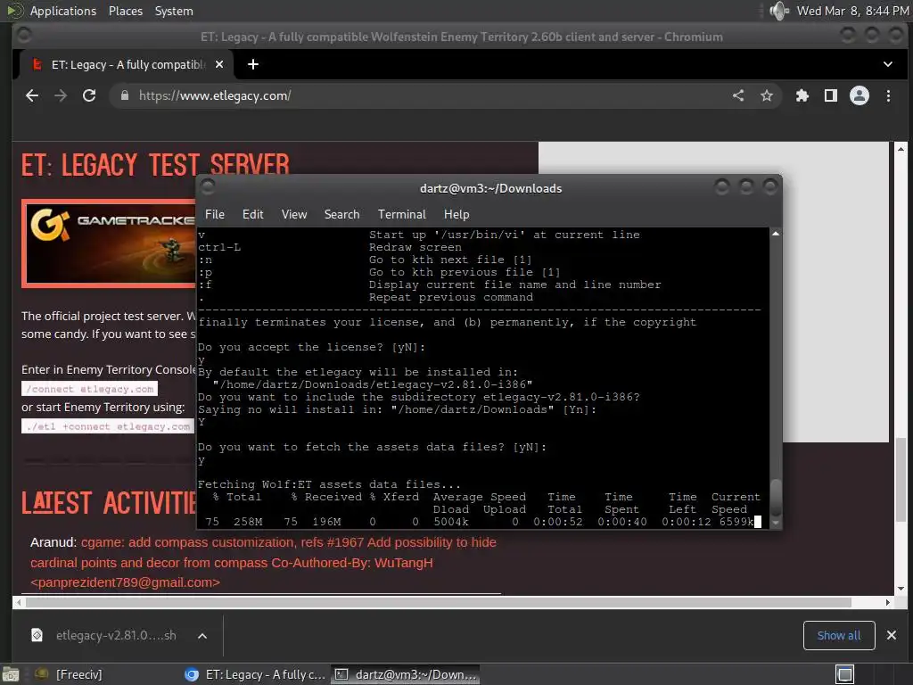Open the System menu

pos(174,11)
